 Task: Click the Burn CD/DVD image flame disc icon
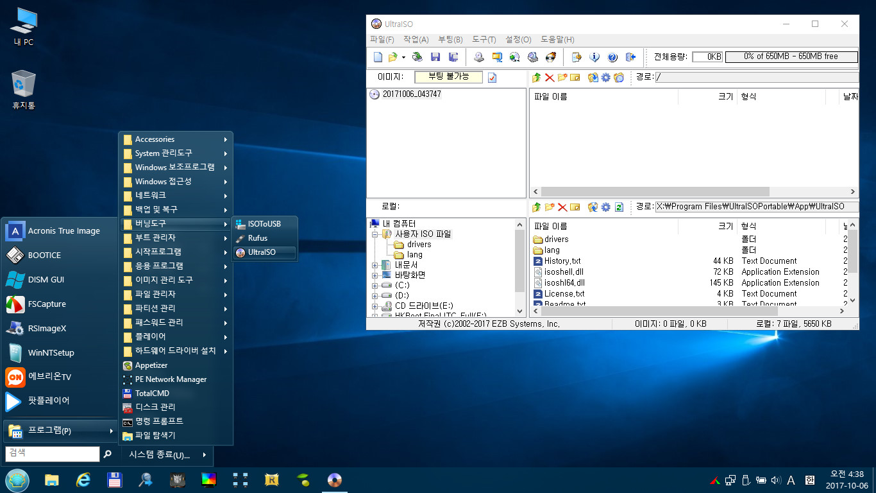551,56
